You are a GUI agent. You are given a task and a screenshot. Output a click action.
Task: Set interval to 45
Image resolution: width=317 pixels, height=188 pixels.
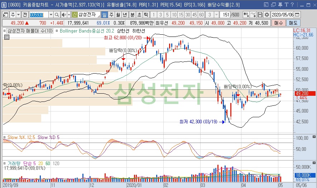pyautogui.click(x=195, y=15)
